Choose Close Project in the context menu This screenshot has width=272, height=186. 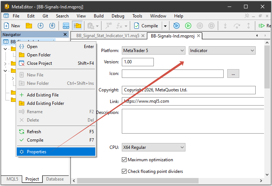[x=56, y=63]
